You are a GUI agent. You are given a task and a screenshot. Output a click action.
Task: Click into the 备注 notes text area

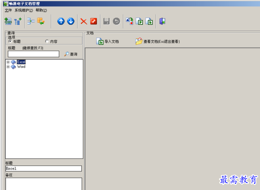click(44, 184)
